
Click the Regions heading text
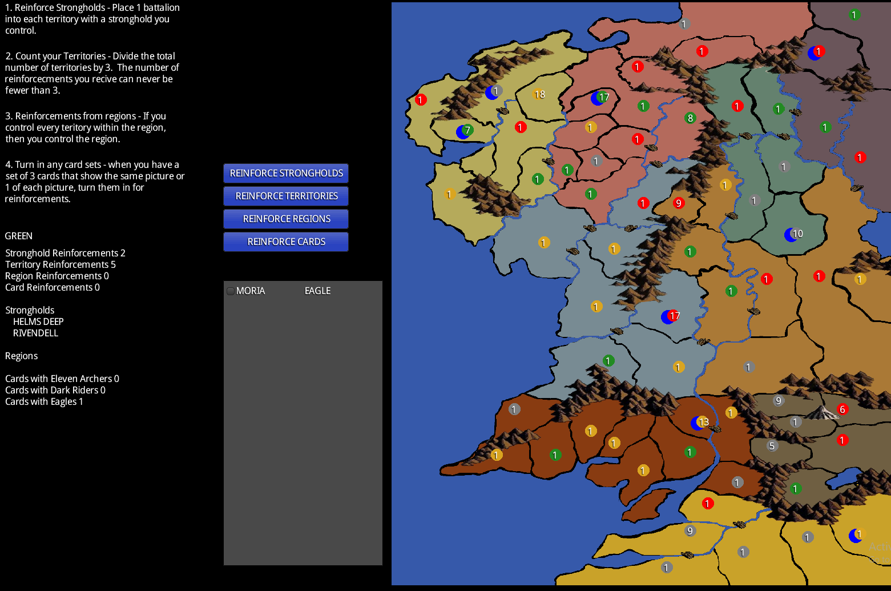pyautogui.click(x=21, y=356)
